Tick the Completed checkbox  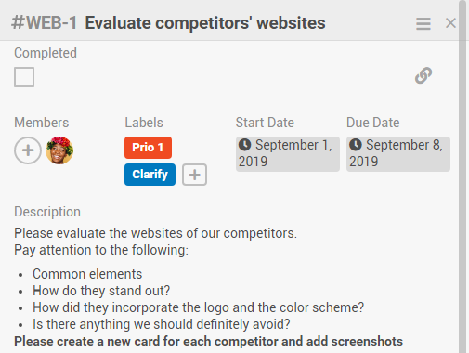click(x=24, y=77)
